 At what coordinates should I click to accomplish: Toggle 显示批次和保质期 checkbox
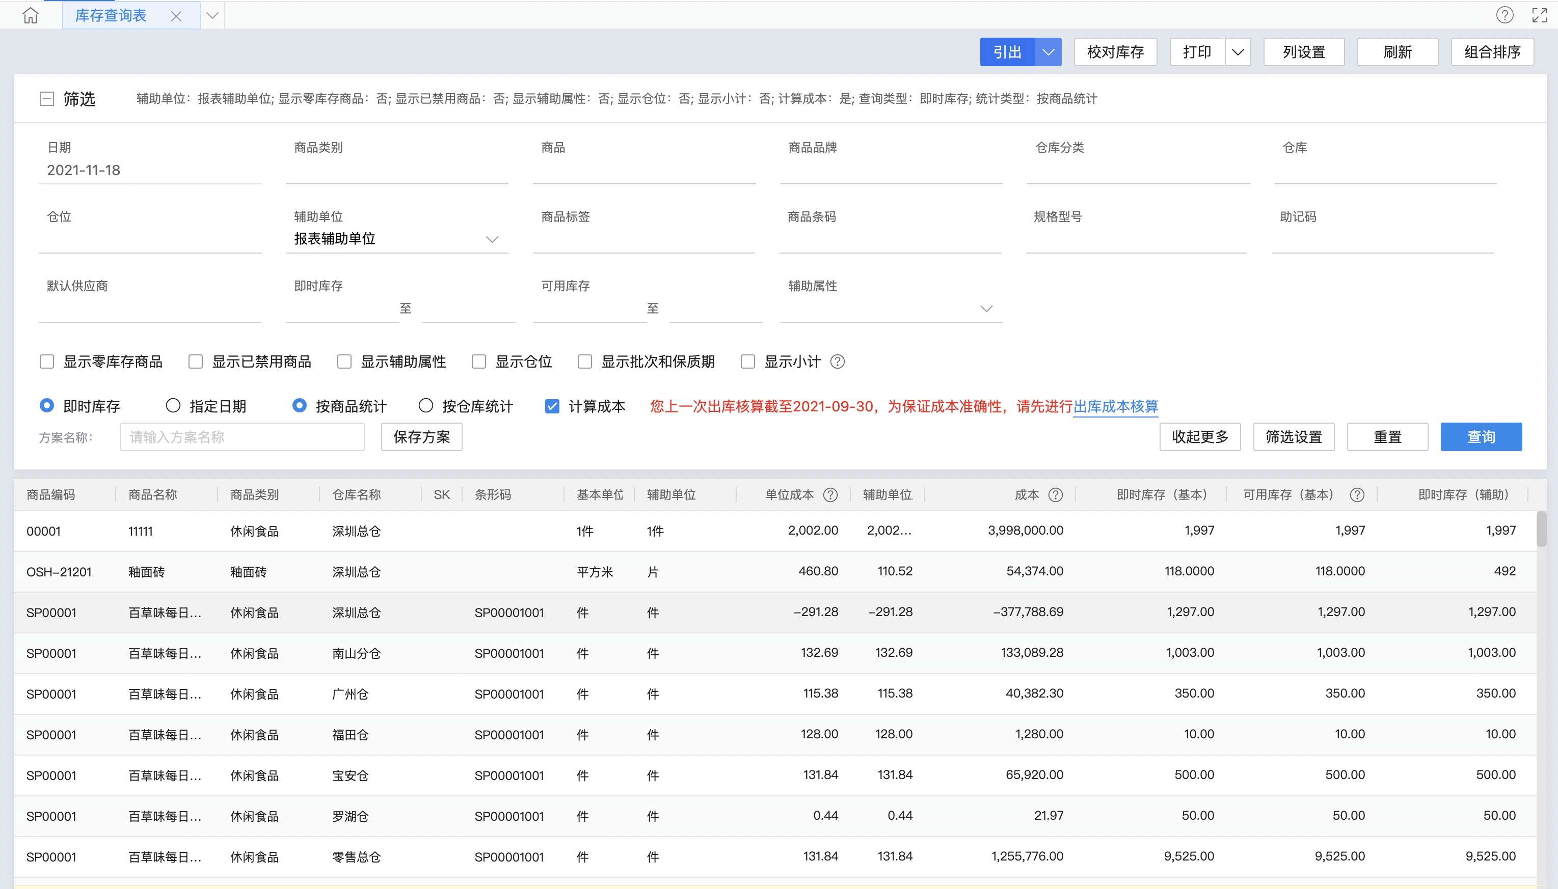click(585, 362)
